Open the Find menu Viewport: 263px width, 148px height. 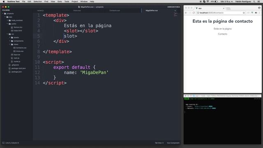(46, 2)
